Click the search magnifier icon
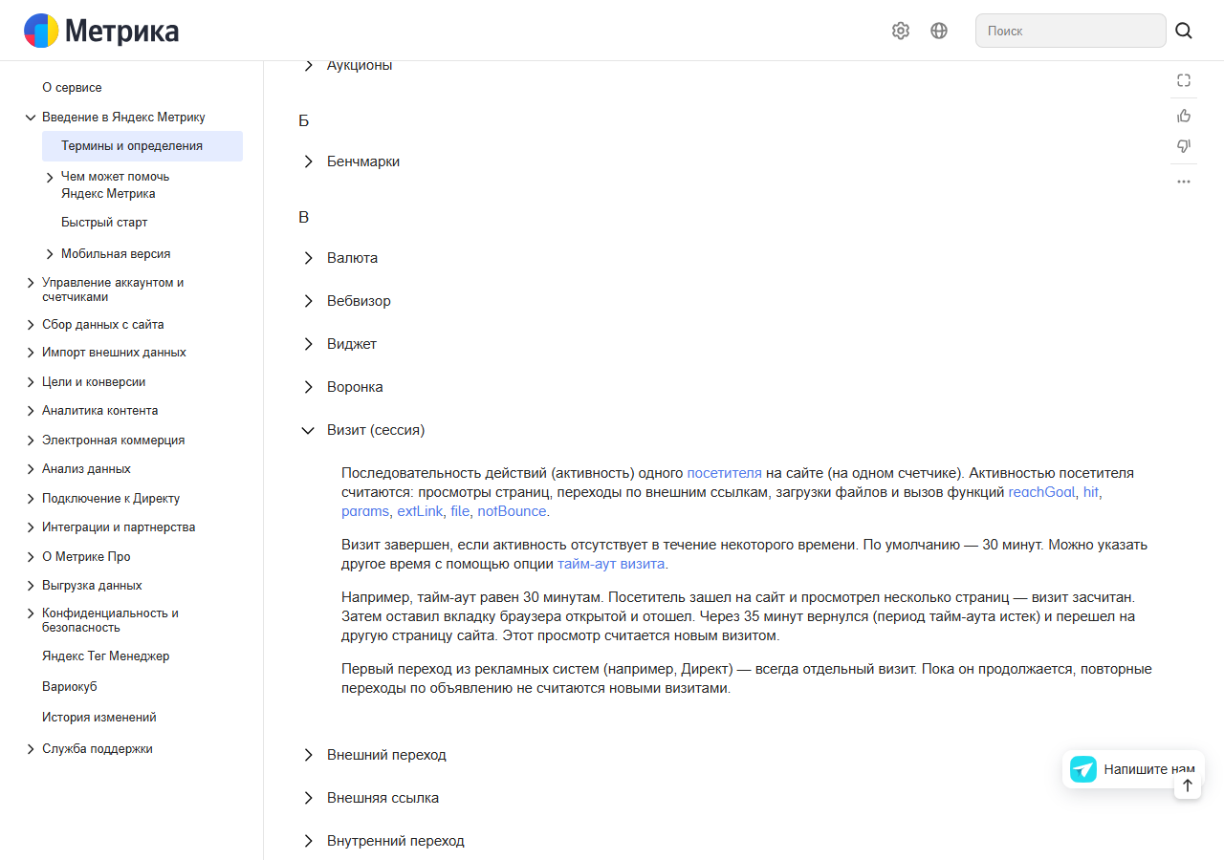 (1184, 31)
